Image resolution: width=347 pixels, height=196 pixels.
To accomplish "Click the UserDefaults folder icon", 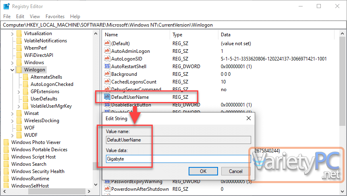I will click(x=26, y=99).
